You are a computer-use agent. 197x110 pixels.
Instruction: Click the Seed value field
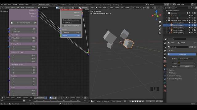click(23, 29)
